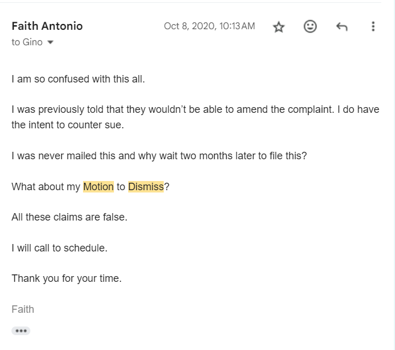Click the highlighted word Motion
Viewport: 395px width, 350px height.
tap(98, 187)
